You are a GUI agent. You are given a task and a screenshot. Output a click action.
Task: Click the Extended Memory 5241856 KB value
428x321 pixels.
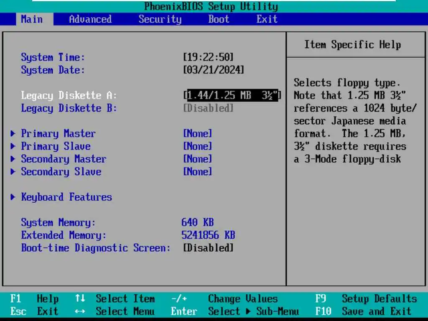click(208, 235)
